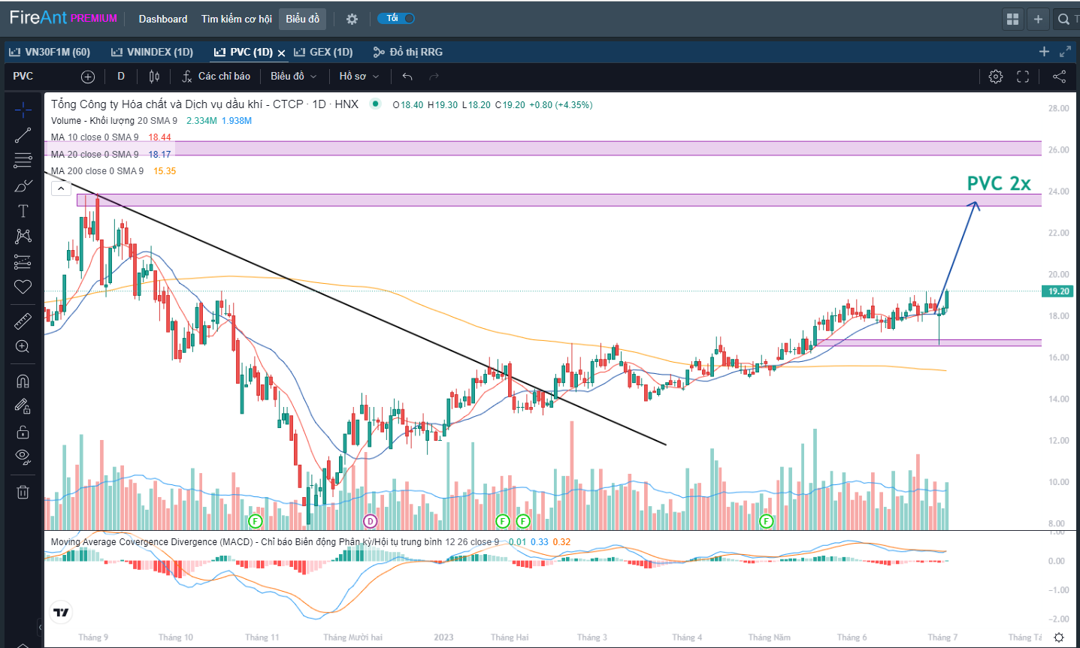Toggle hide all drawings eye icon
Viewport: 1080px width, 648px height.
pos(23,457)
